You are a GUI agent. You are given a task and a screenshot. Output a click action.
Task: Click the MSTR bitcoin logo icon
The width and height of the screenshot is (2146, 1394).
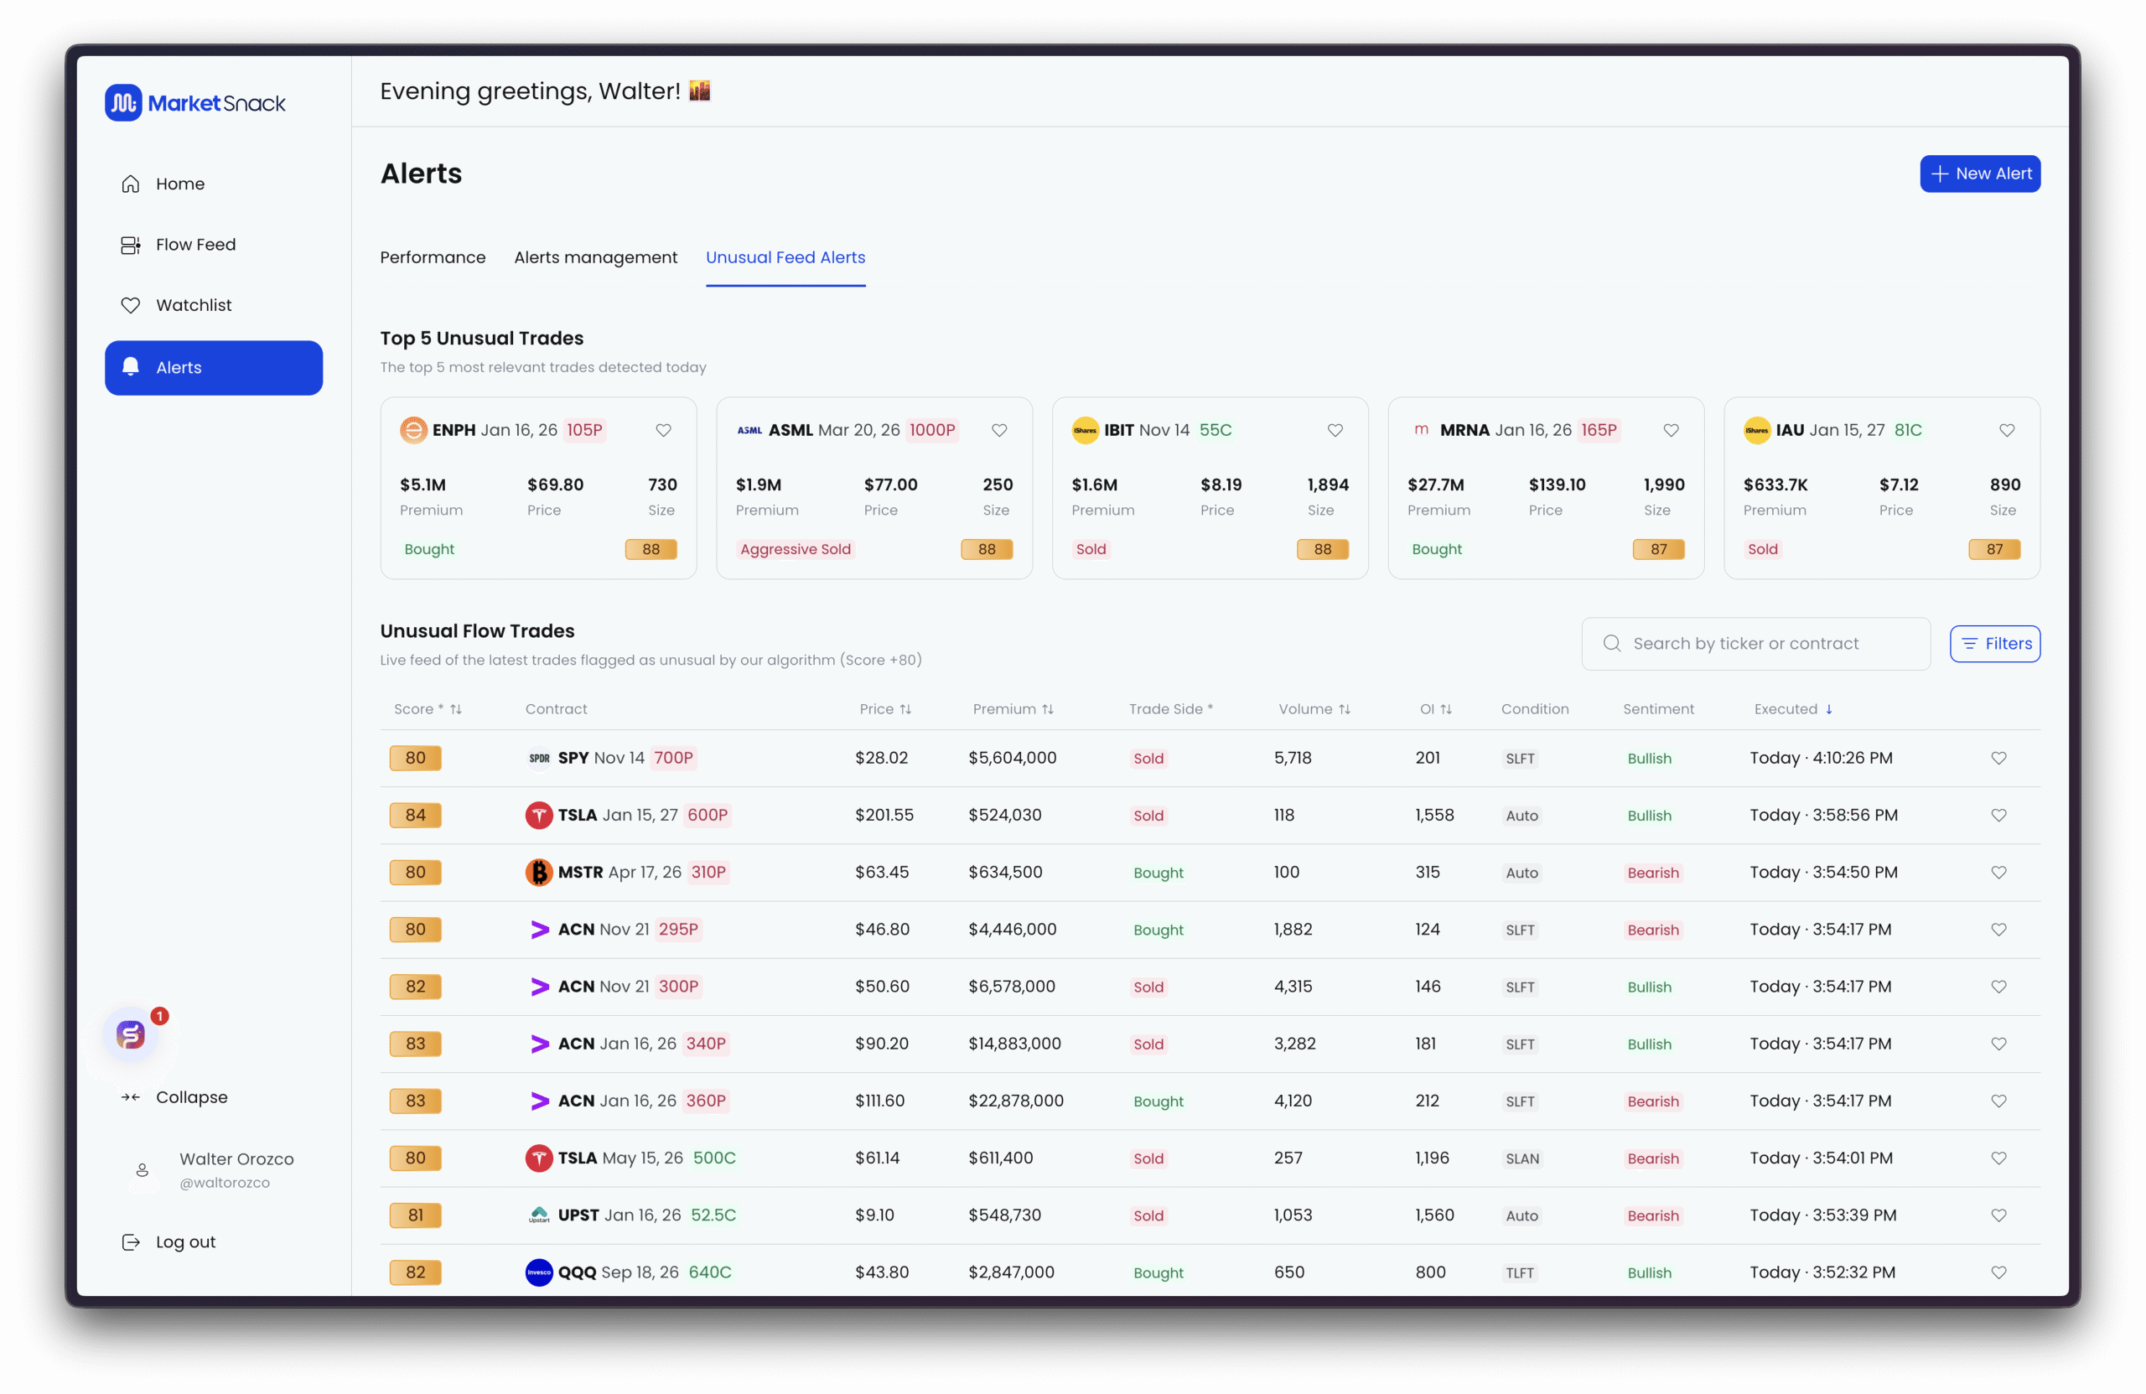pos(538,872)
